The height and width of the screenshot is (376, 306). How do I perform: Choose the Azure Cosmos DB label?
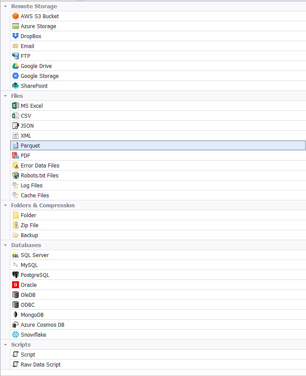pos(42,325)
